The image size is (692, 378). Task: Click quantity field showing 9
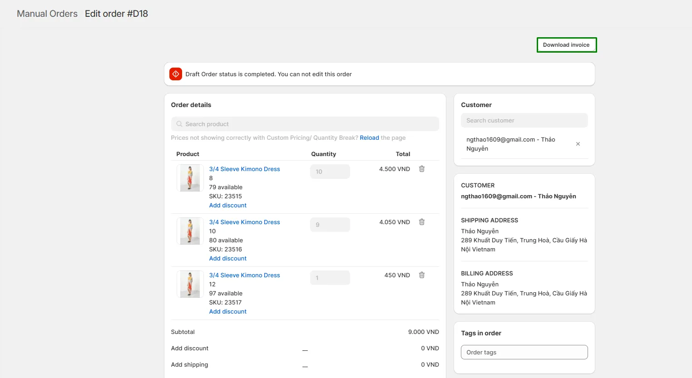(x=330, y=225)
